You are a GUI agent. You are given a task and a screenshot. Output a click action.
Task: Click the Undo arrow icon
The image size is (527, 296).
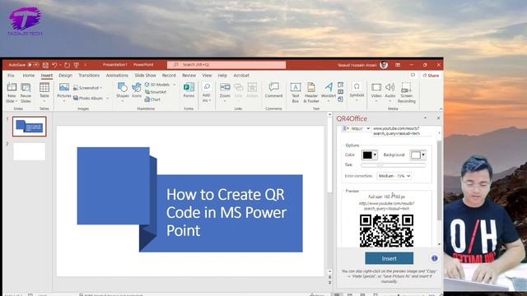point(54,65)
